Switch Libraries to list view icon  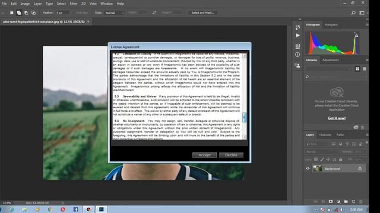pyautogui.click(x=364, y=69)
